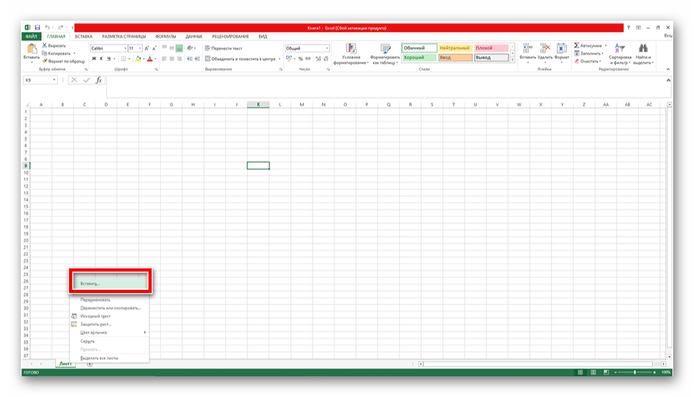Screen dimensions: 694x397
Task: Click the Условное форматирование icon
Action: tap(351, 49)
